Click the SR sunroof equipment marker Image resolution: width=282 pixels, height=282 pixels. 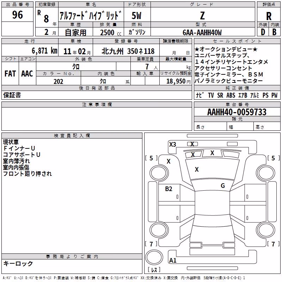(220, 95)
